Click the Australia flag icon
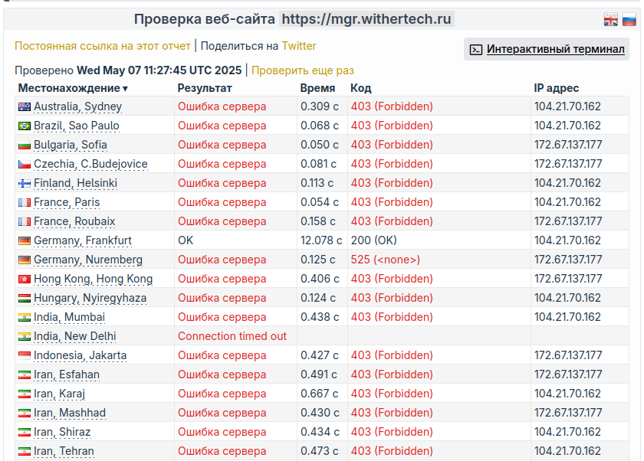644x461 pixels. (x=24, y=106)
